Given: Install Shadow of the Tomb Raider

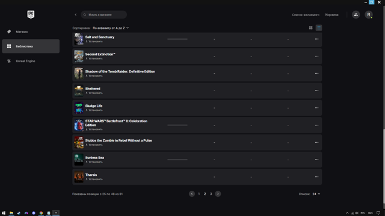Looking at the screenshot, I should point(94,76).
